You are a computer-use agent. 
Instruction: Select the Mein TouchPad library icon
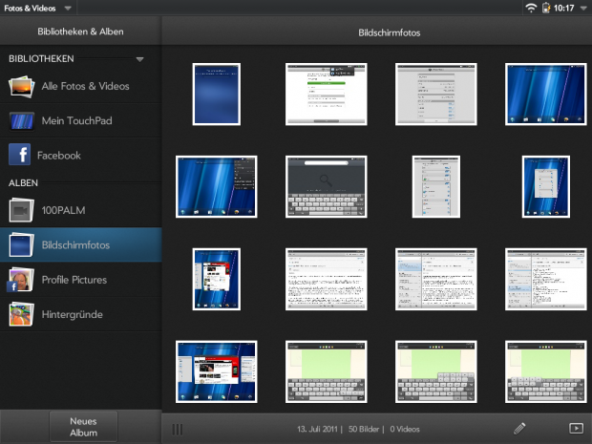pos(22,121)
